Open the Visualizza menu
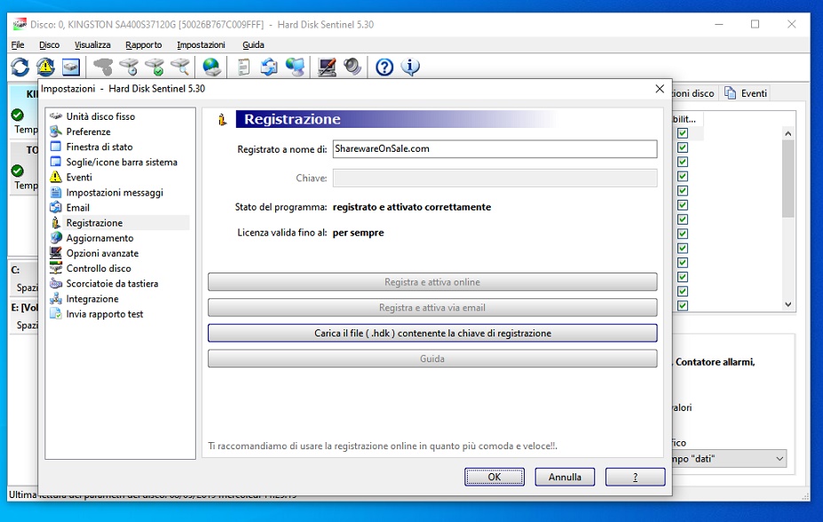 click(92, 45)
